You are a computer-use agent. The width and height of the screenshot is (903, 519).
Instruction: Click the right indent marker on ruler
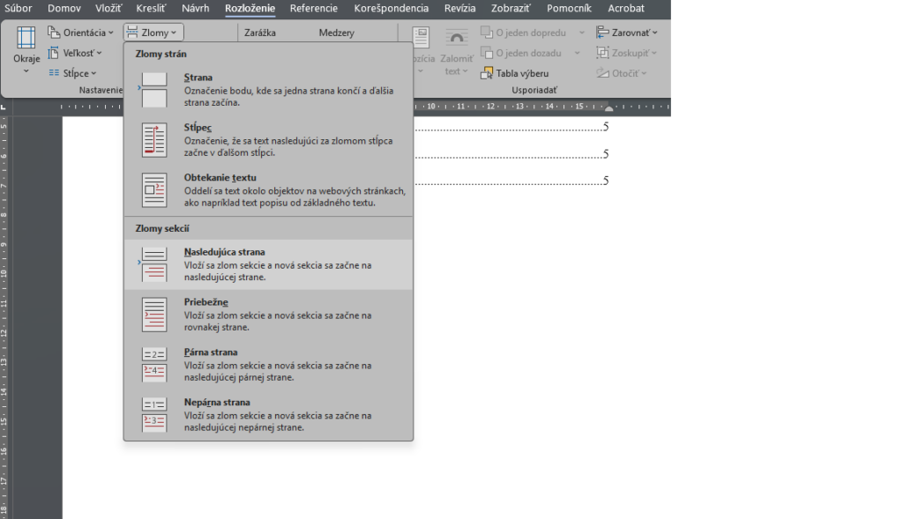click(608, 108)
